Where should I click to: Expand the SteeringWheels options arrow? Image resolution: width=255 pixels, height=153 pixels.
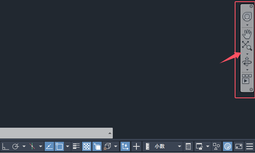coord(247,25)
